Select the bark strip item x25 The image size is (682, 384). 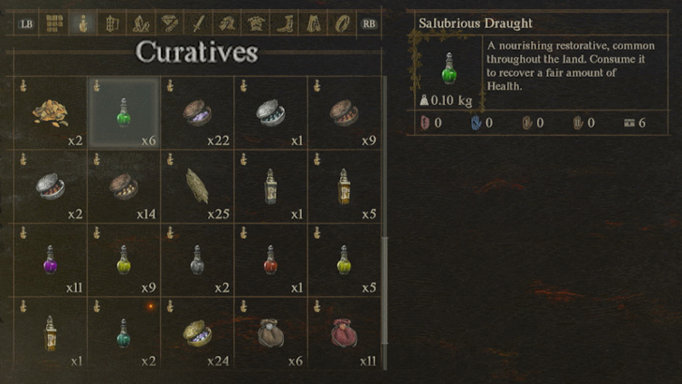197,186
